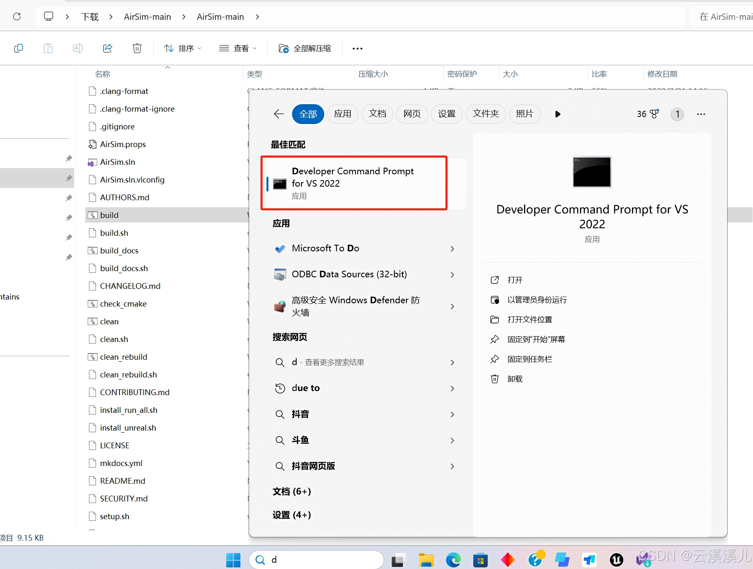Image resolution: width=753 pixels, height=569 pixels.
Task: Click 以管理员身份运行 option
Action: tap(537, 300)
